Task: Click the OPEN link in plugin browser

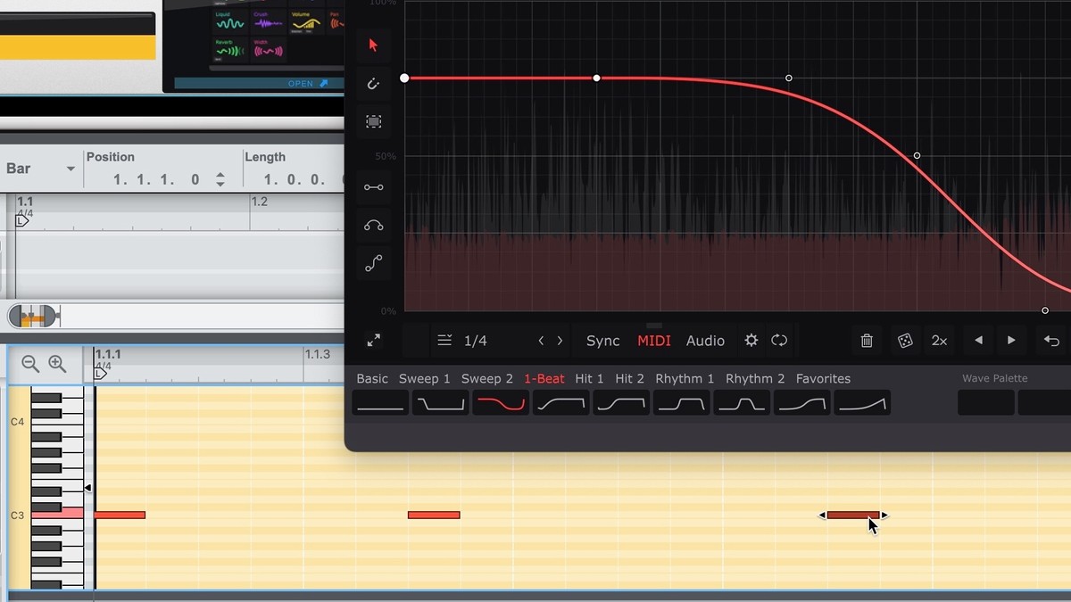Action: pyautogui.click(x=307, y=84)
